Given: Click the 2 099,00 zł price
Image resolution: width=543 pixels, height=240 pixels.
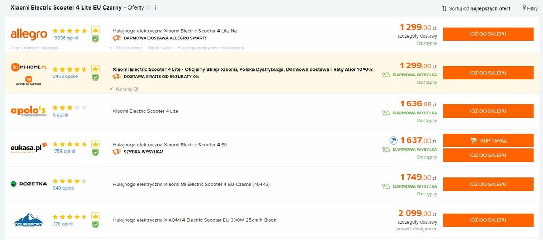Looking at the screenshot, I should pyautogui.click(x=417, y=213).
